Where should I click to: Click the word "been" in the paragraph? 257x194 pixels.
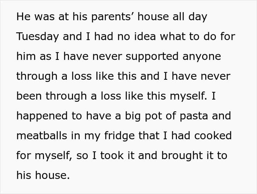(28, 96)
